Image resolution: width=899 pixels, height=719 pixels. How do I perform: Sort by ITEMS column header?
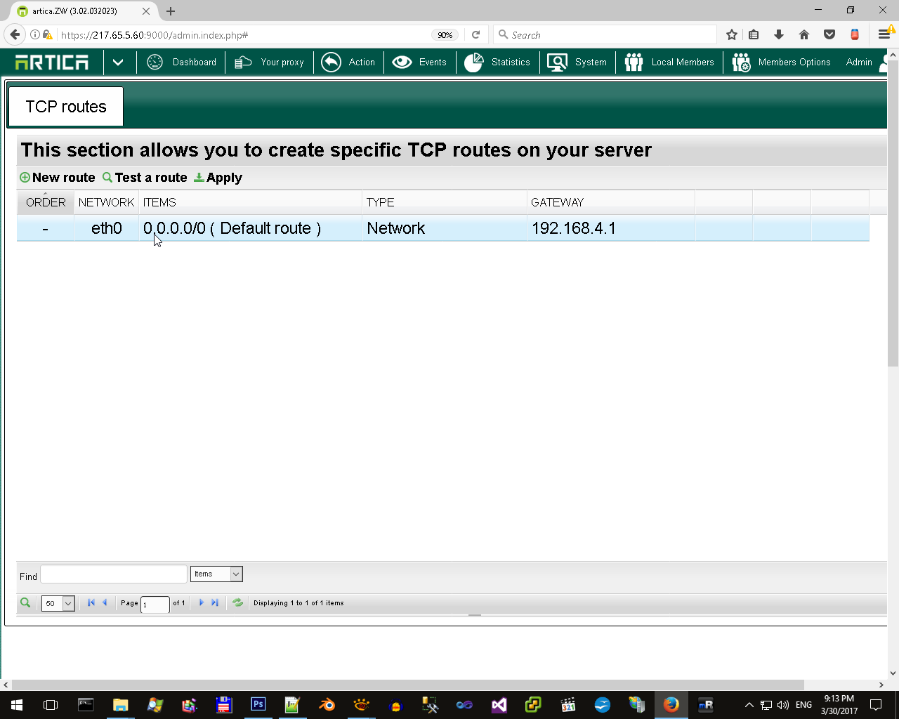tap(250, 202)
